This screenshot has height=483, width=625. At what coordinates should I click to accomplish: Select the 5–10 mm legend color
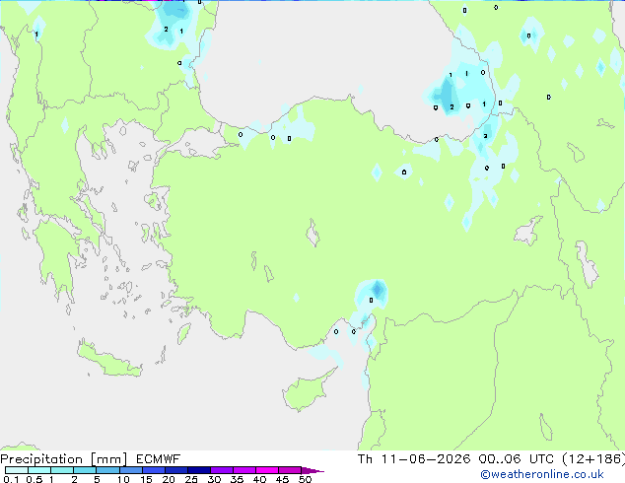pos(107,470)
